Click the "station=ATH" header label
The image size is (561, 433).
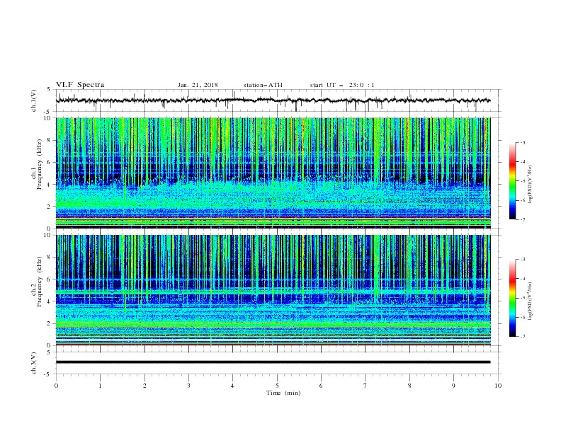click(263, 85)
